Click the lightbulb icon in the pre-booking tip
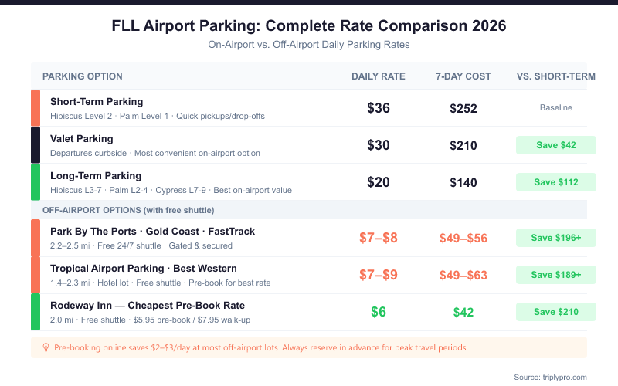The image size is (618, 386). [x=46, y=348]
